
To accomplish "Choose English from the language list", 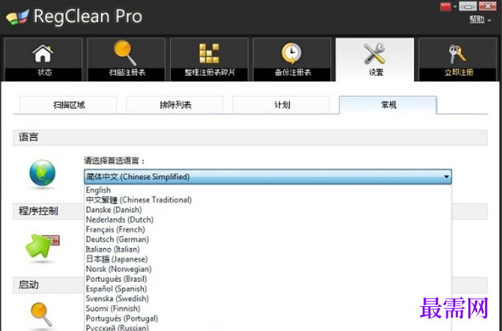I will [268, 190].
